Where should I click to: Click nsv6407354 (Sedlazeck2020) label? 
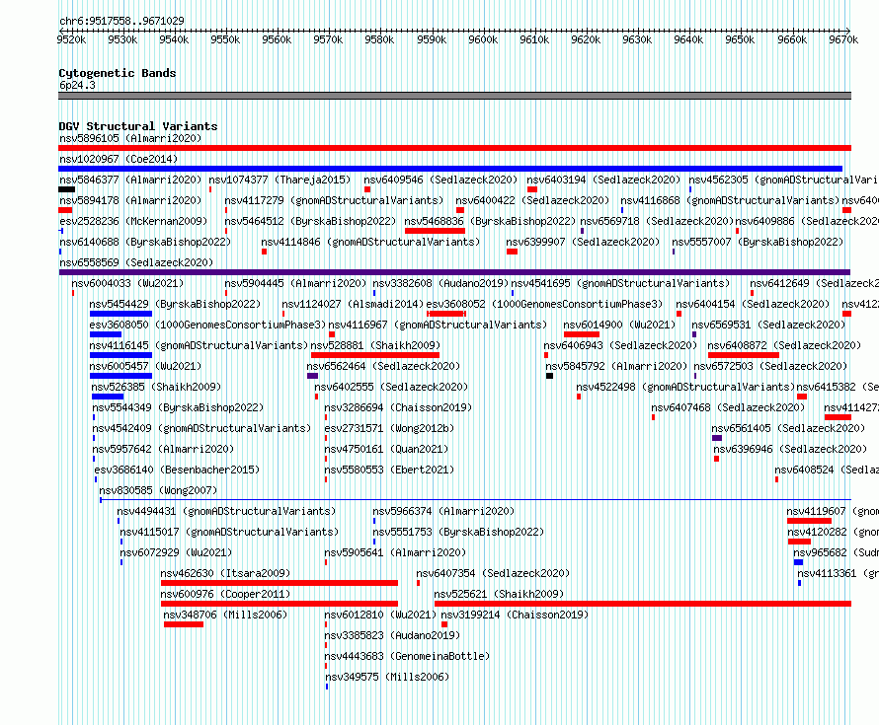[493, 573]
